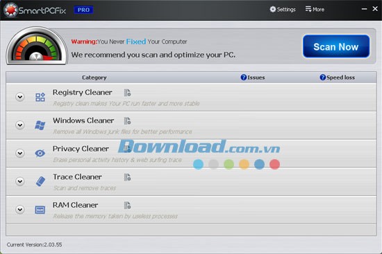Click the Issues help question icon
This screenshot has width=382, height=254.
[x=243, y=78]
